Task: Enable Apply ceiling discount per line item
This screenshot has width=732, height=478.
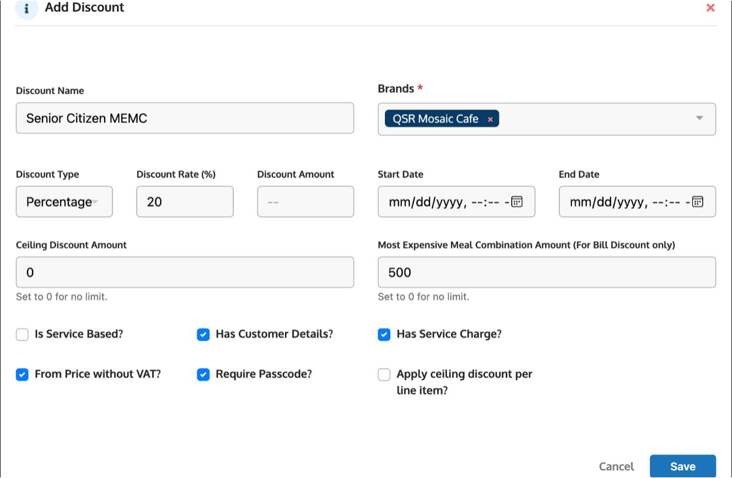Action: click(x=384, y=374)
